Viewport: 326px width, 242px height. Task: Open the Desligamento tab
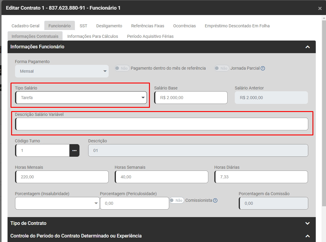pyautogui.click(x=109, y=26)
